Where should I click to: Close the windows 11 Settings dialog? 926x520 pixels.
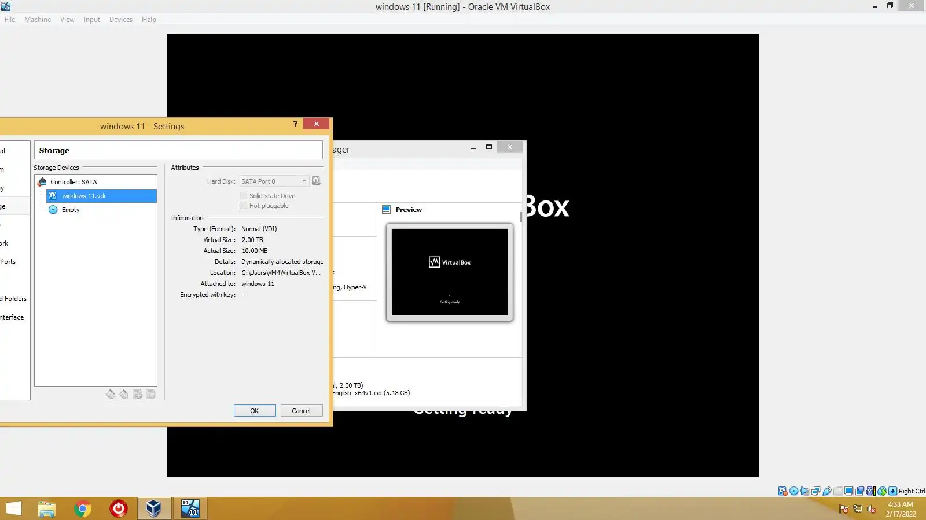click(x=317, y=124)
